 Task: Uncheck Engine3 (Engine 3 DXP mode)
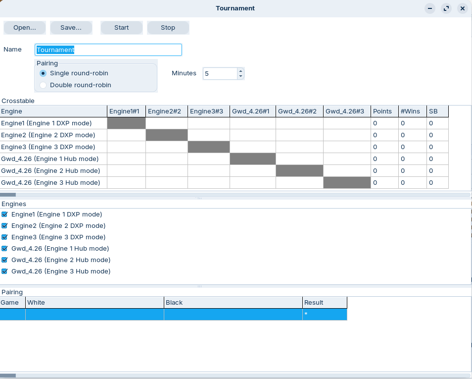(4, 237)
